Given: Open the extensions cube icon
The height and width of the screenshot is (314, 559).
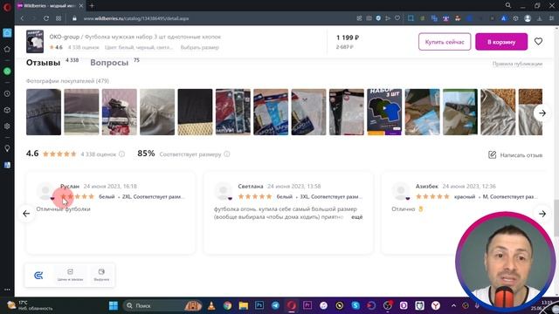Looking at the screenshot, I should pyautogui.click(x=515, y=18).
